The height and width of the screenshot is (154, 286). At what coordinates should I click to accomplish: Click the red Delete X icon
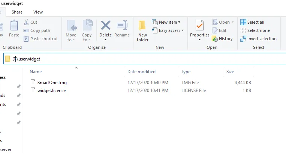(x=106, y=25)
